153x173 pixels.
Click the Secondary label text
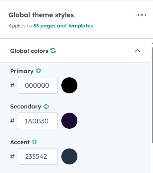click(x=26, y=107)
